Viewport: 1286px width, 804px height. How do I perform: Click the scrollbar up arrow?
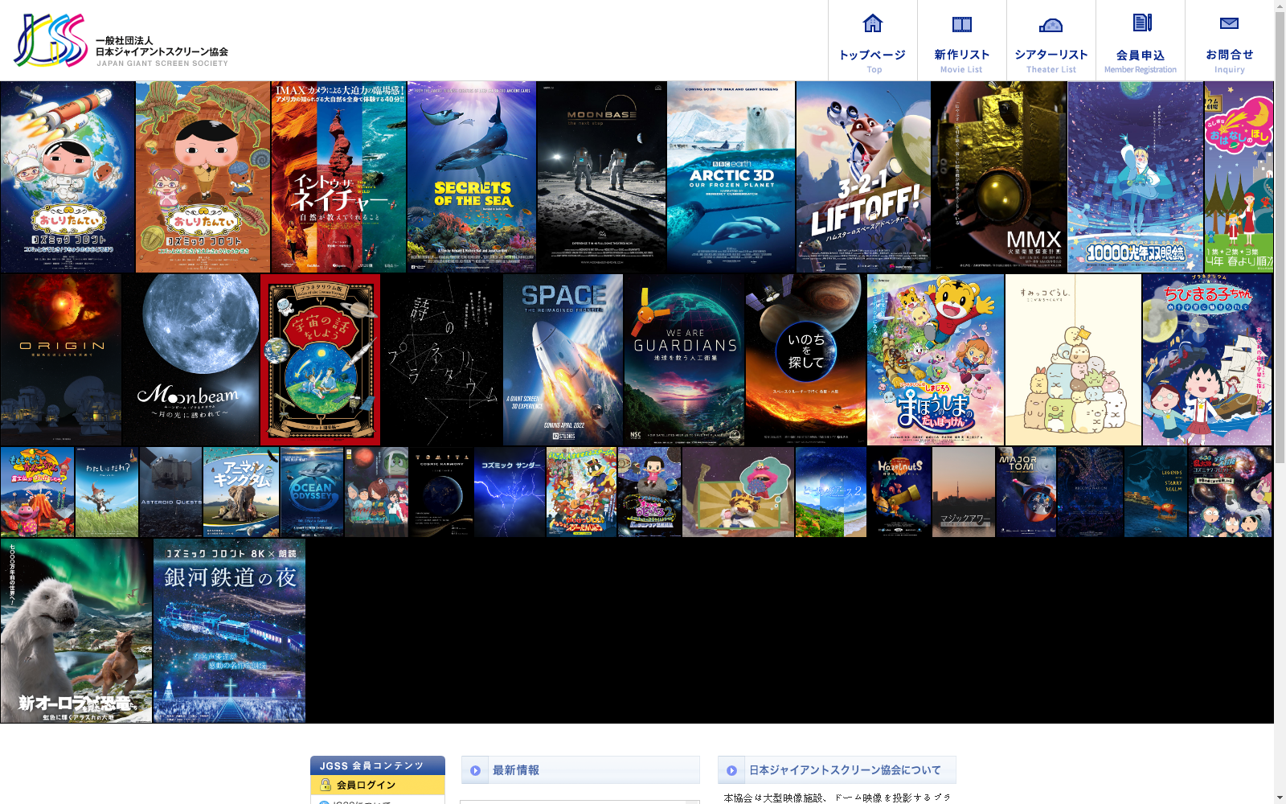click(x=1280, y=5)
